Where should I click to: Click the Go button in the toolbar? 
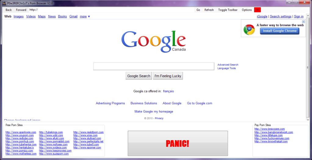click(x=198, y=10)
